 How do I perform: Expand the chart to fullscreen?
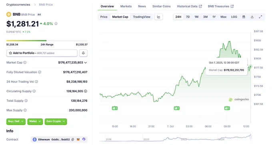point(260,17)
